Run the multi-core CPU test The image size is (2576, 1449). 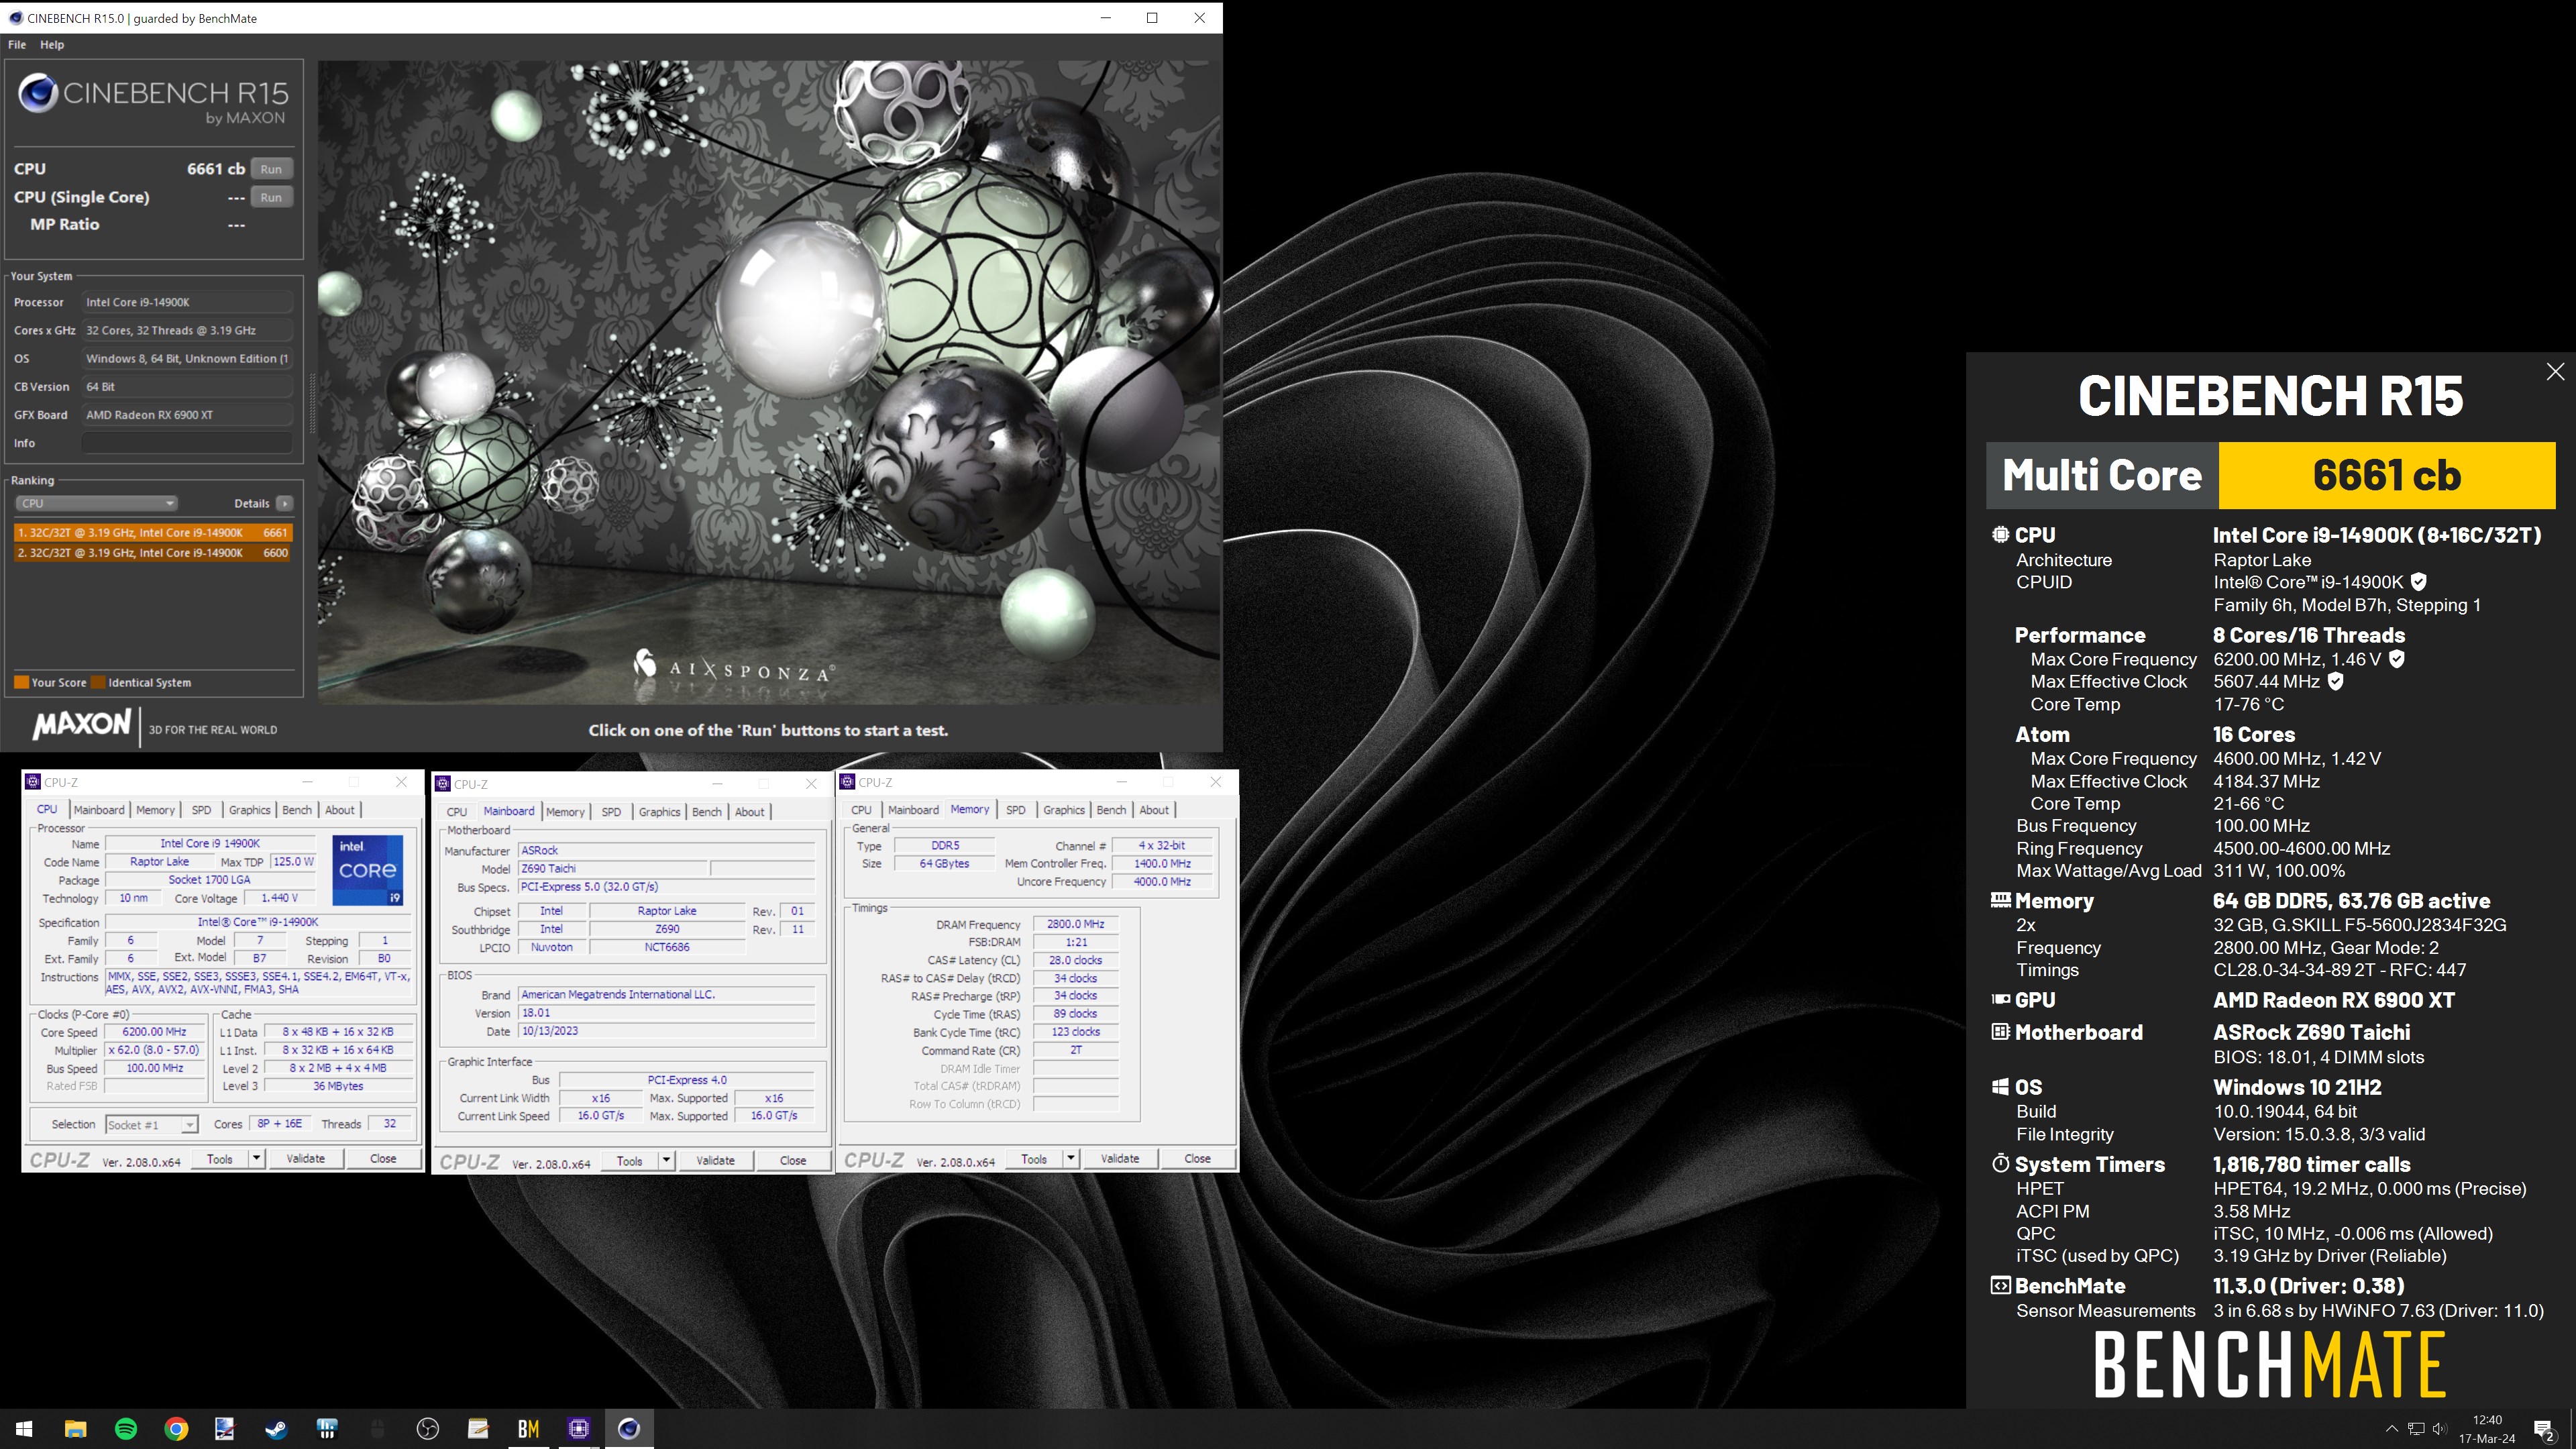click(271, 169)
